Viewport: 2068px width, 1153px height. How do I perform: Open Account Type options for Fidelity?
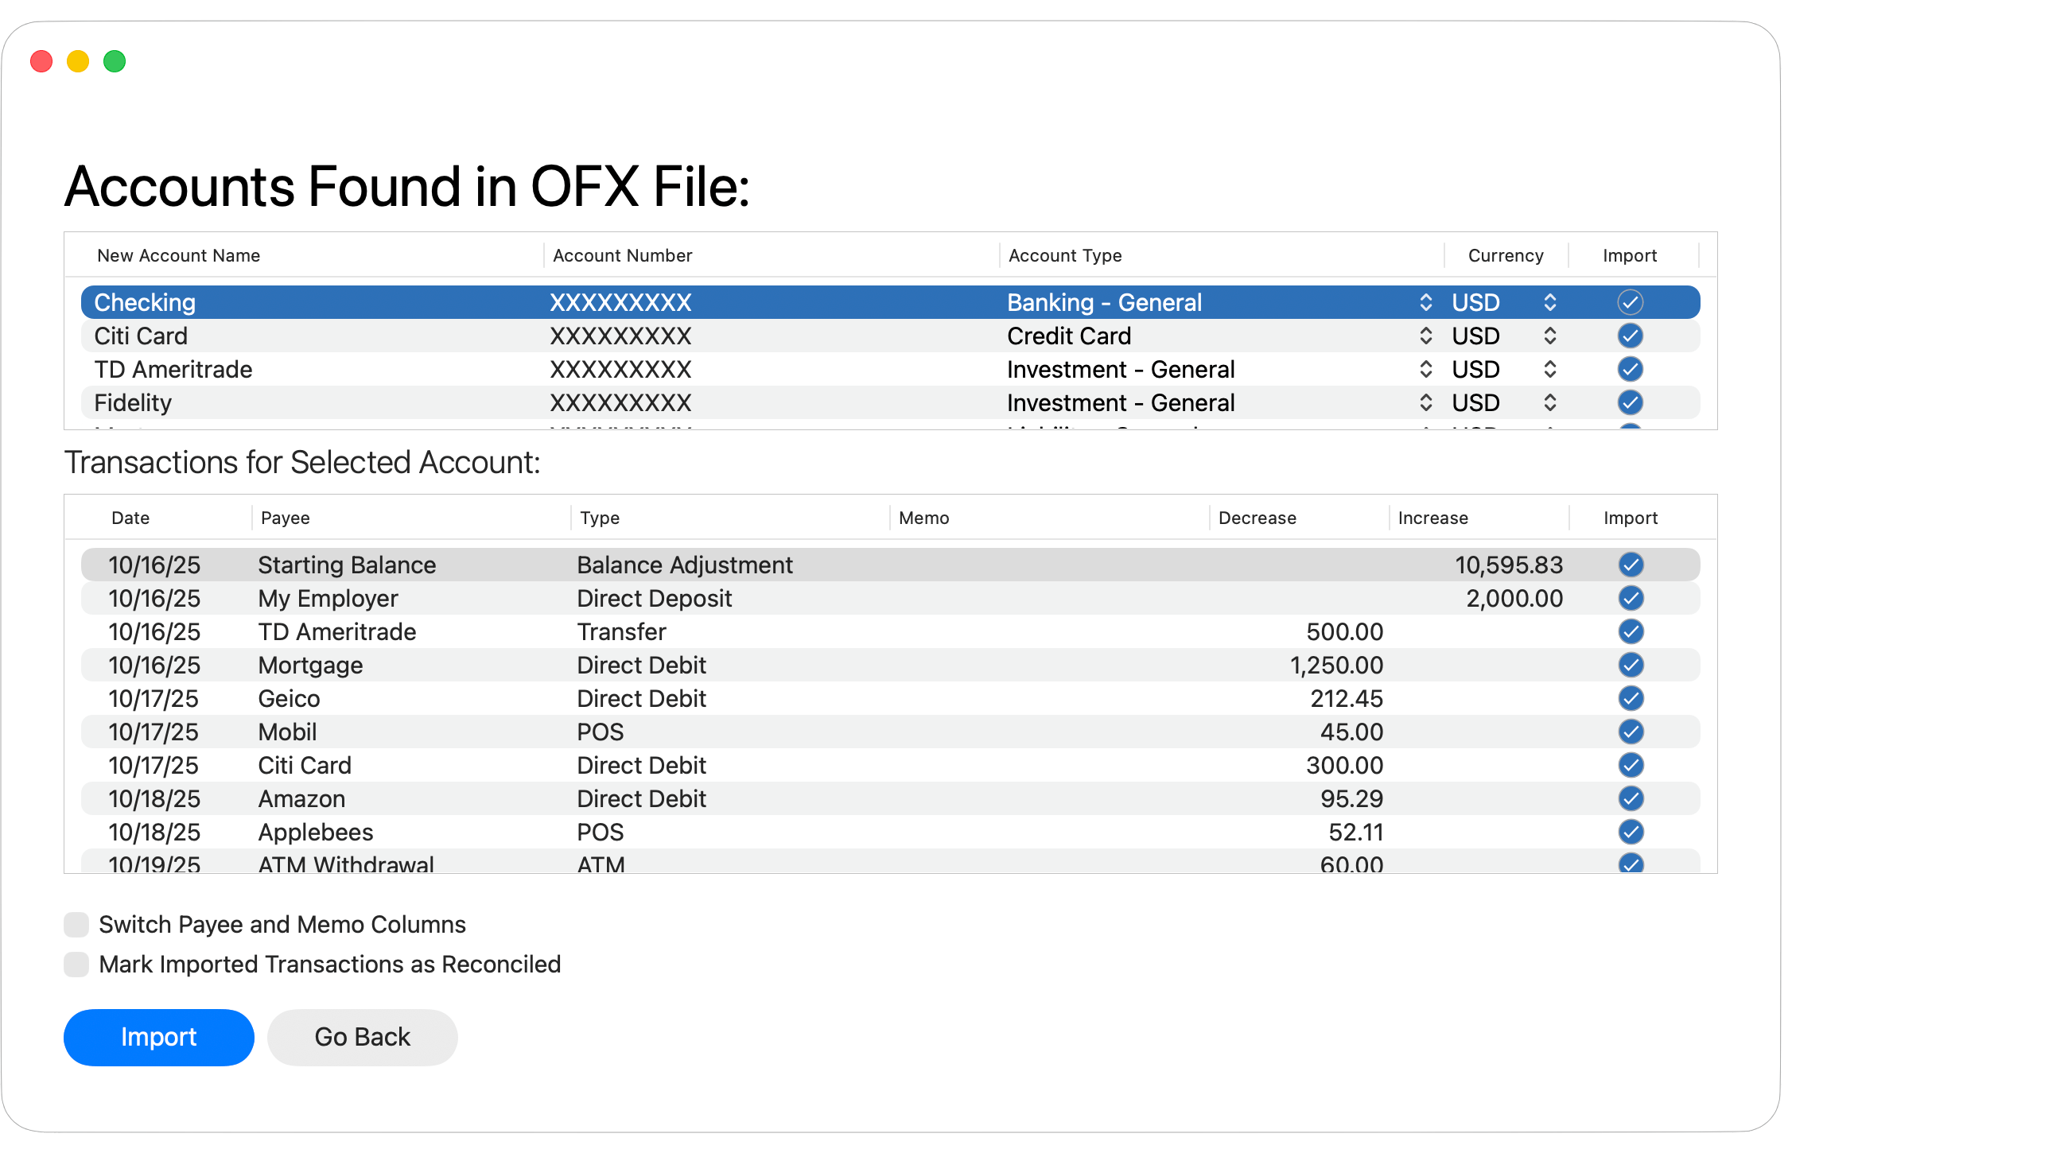coord(1426,403)
